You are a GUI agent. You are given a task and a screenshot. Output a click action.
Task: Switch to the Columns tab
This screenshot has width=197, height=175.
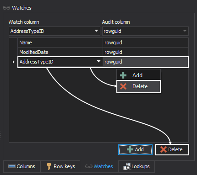click(x=22, y=166)
